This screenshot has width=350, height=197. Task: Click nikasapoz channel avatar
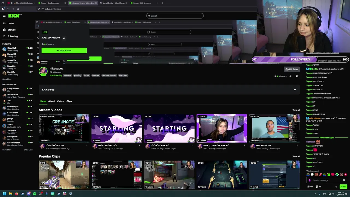[43, 71]
